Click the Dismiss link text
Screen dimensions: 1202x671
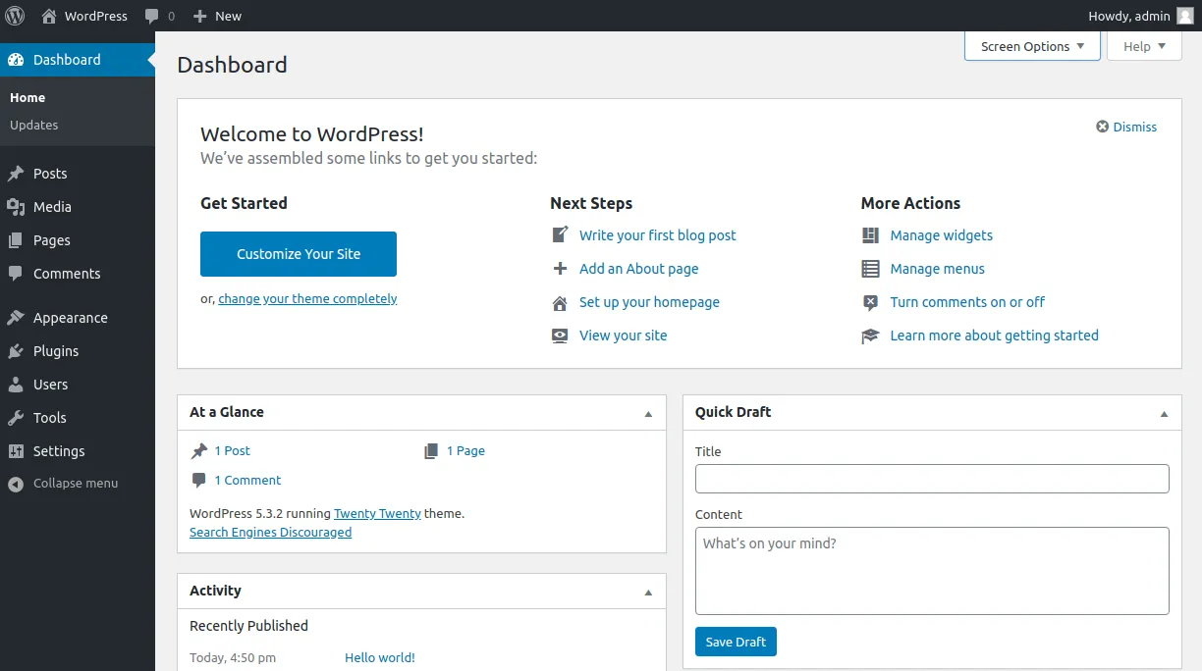pyautogui.click(x=1135, y=127)
